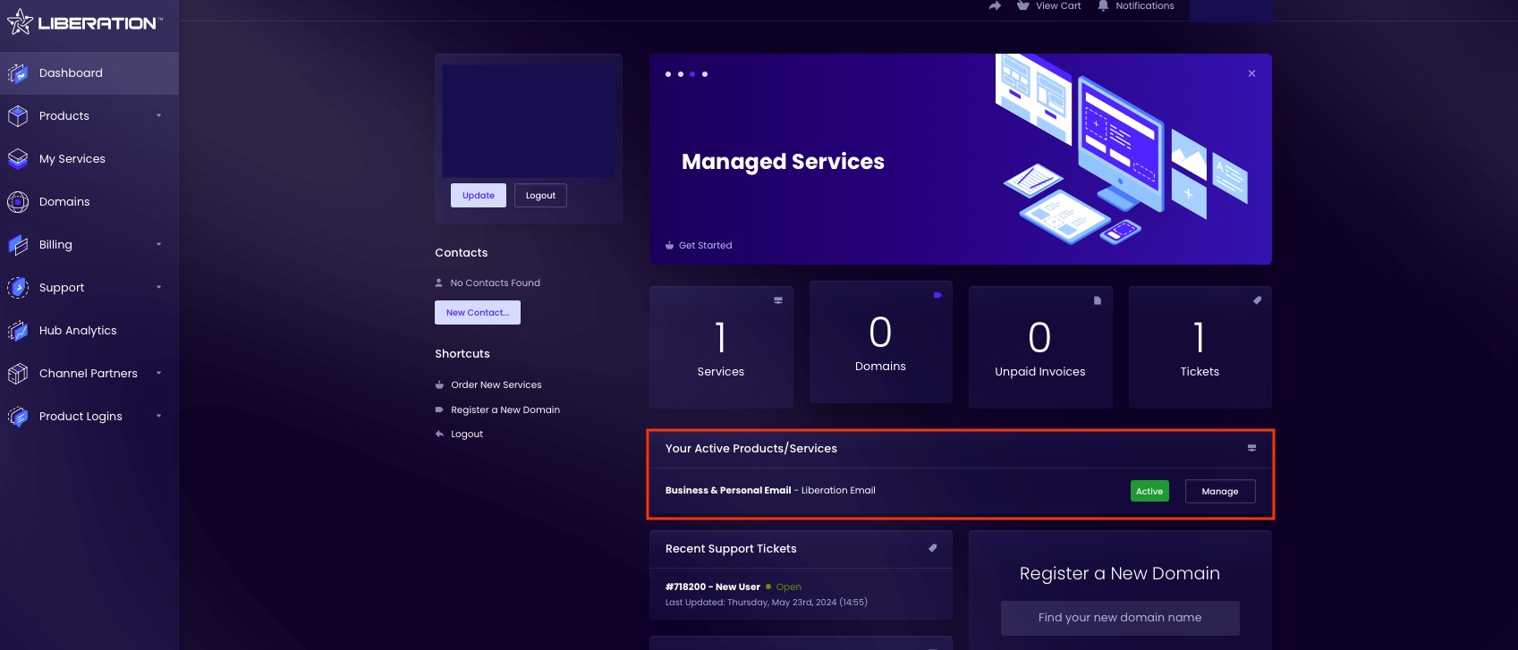
Task: Go to Domains in the sidebar
Action: (x=89, y=202)
